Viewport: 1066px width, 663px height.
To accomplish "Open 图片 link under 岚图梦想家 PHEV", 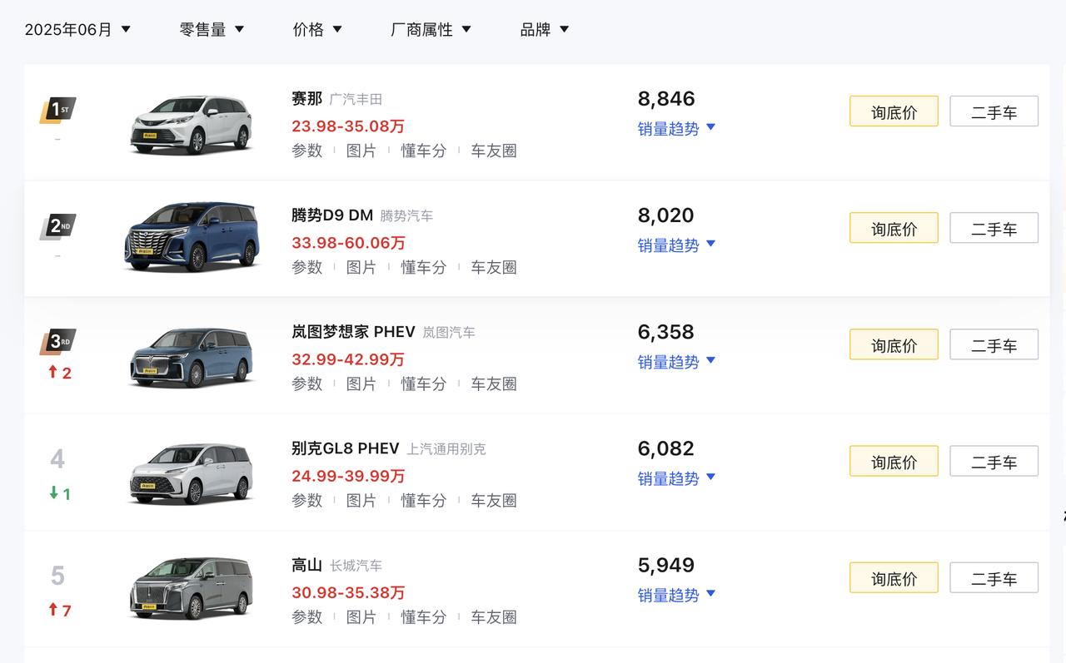I will (361, 383).
